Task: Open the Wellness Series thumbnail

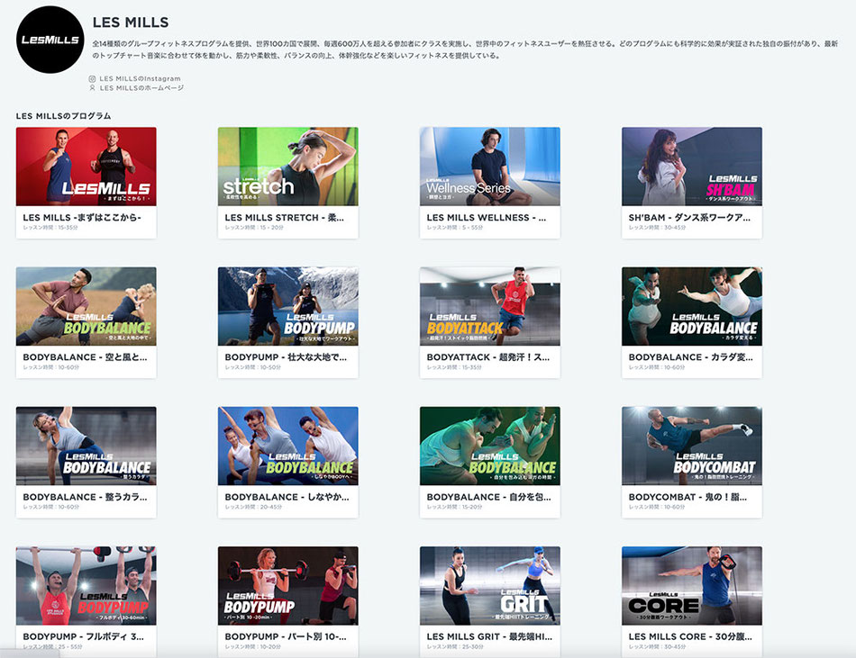Action: pyautogui.click(x=490, y=167)
